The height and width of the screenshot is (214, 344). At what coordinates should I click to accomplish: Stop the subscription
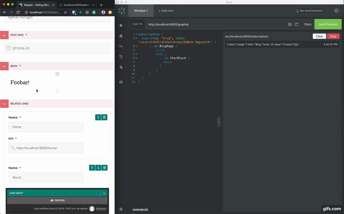(x=333, y=36)
